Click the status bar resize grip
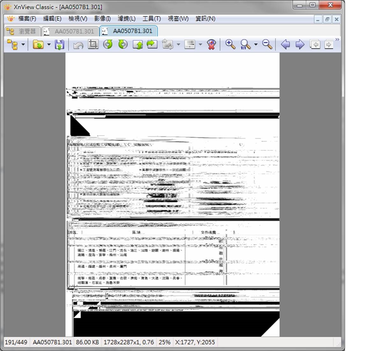 pyautogui.click(x=338, y=344)
